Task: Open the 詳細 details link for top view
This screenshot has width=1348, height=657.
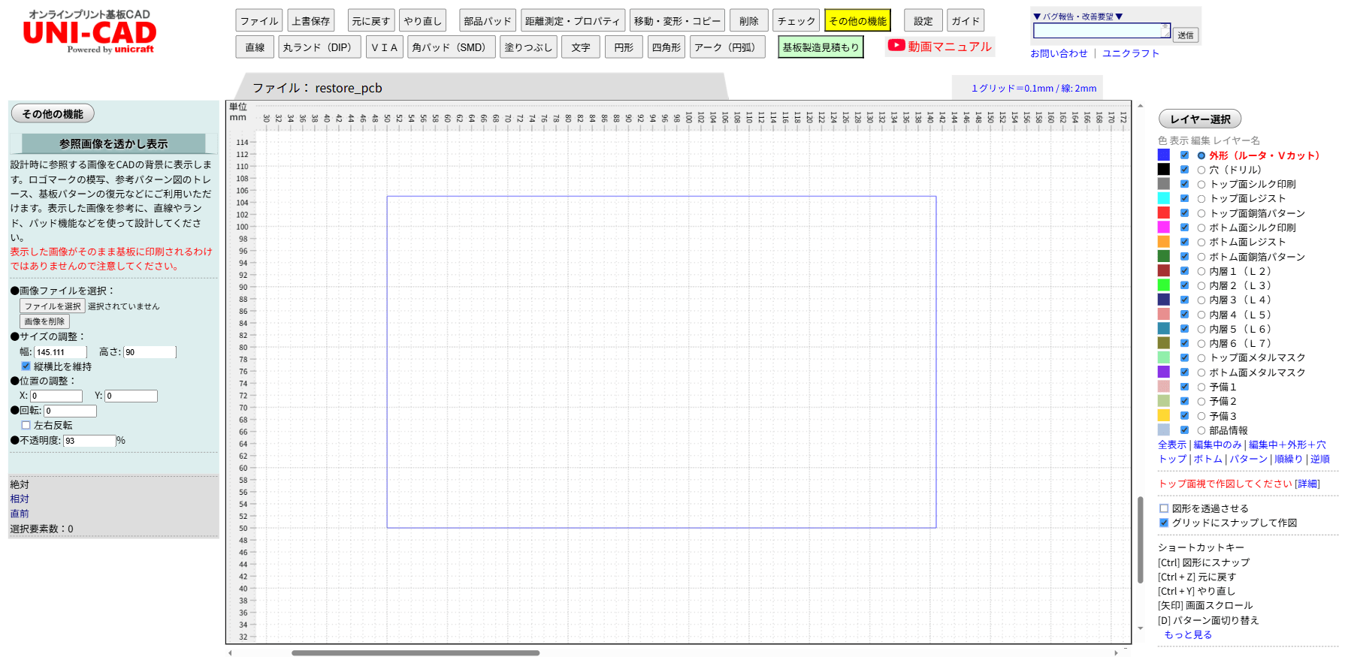Action: (1307, 484)
